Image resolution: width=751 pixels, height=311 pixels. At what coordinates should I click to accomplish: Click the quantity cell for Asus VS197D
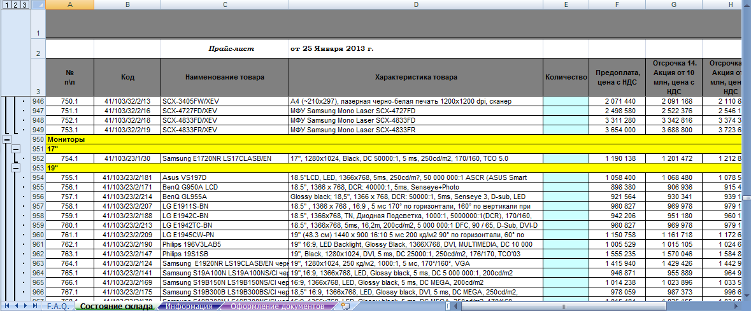[x=566, y=177]
